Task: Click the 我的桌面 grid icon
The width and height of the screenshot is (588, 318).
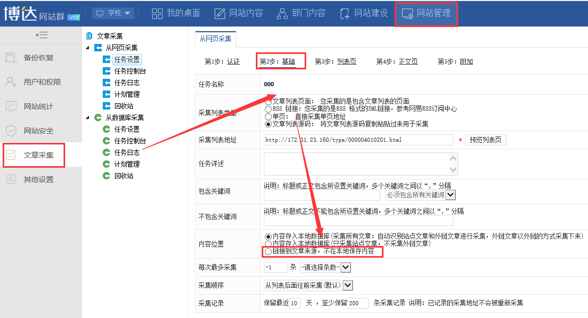Action: (157, 13)
